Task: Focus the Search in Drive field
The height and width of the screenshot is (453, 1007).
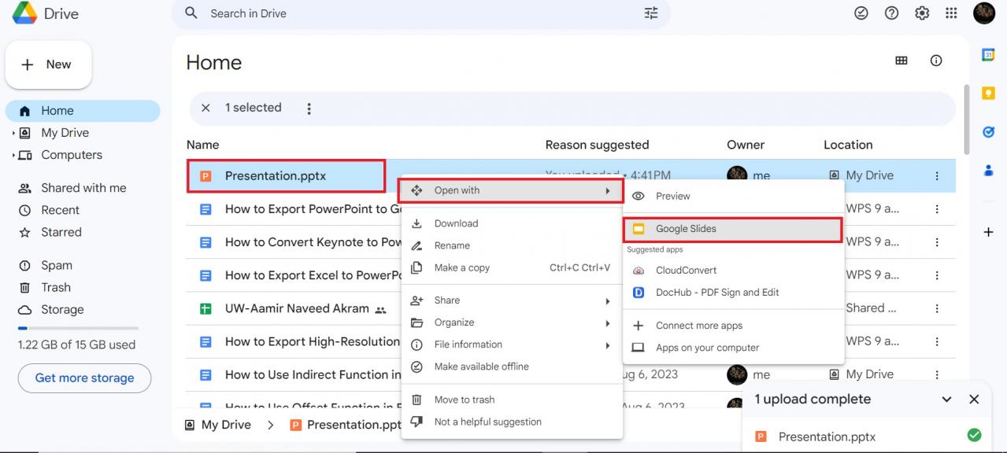Action: (x=421, y=13)
